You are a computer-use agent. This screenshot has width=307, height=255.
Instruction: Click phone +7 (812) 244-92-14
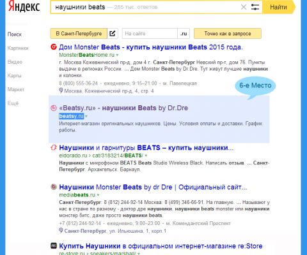[80, 223]
